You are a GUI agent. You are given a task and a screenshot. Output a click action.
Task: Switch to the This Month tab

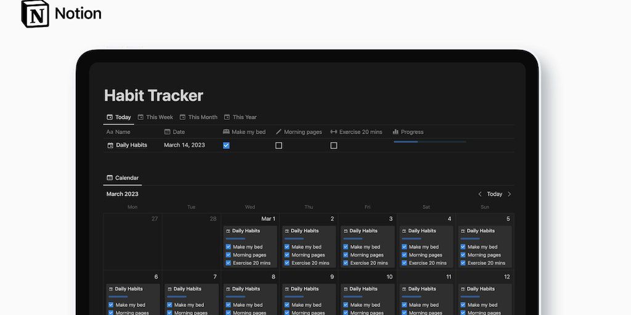pyautogui.click(x=198, y=117)
